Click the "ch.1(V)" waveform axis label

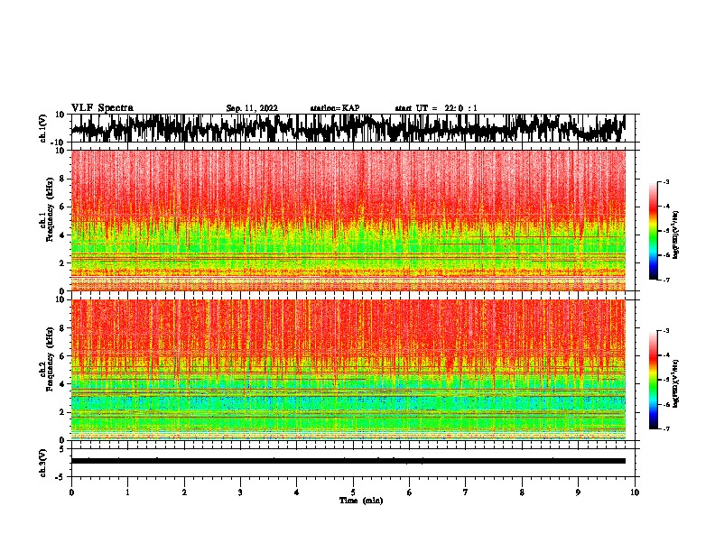pos(43,128)
